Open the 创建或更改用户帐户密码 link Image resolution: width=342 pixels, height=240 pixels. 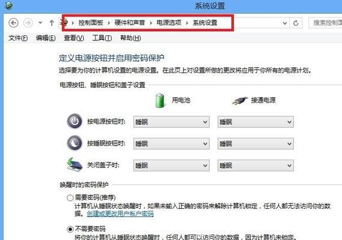[120, 214]
